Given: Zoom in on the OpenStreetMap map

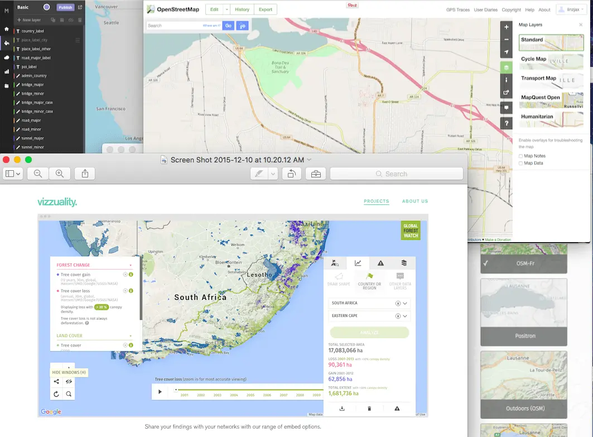Looking at the screenshot, I should (506, 27).
